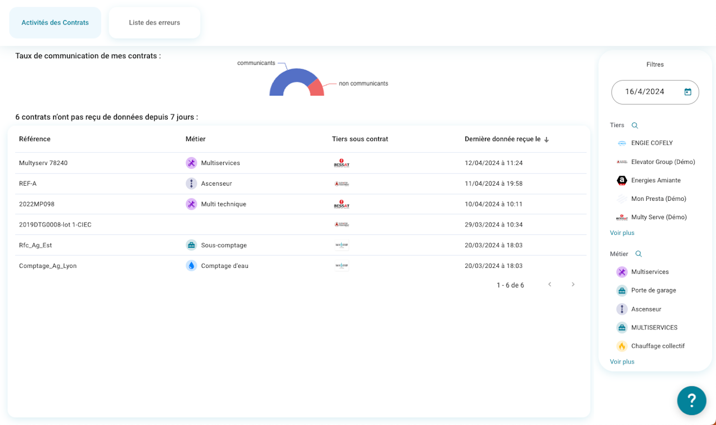Open the Multyserv 78240 contract row
The height and width of the screenshot is (425, 716).
pyautogui.click(x=44, y=163)
